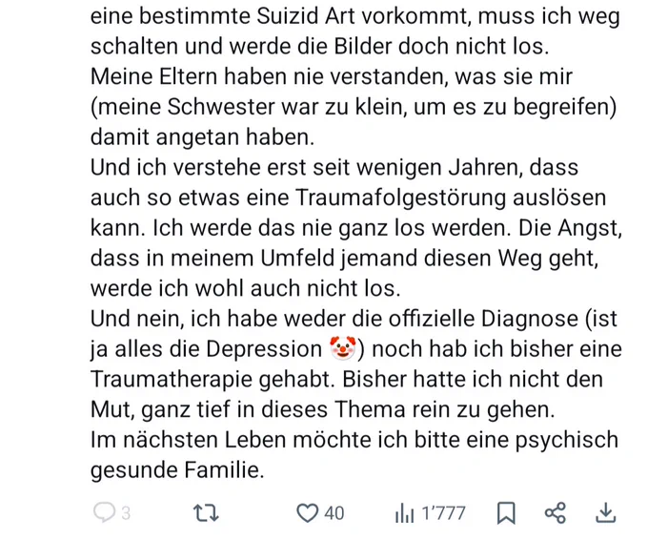This screenshot has width=648, height=541.
Task: Click "Im nächsten Leben" sentence beginning
Action: 189,440
